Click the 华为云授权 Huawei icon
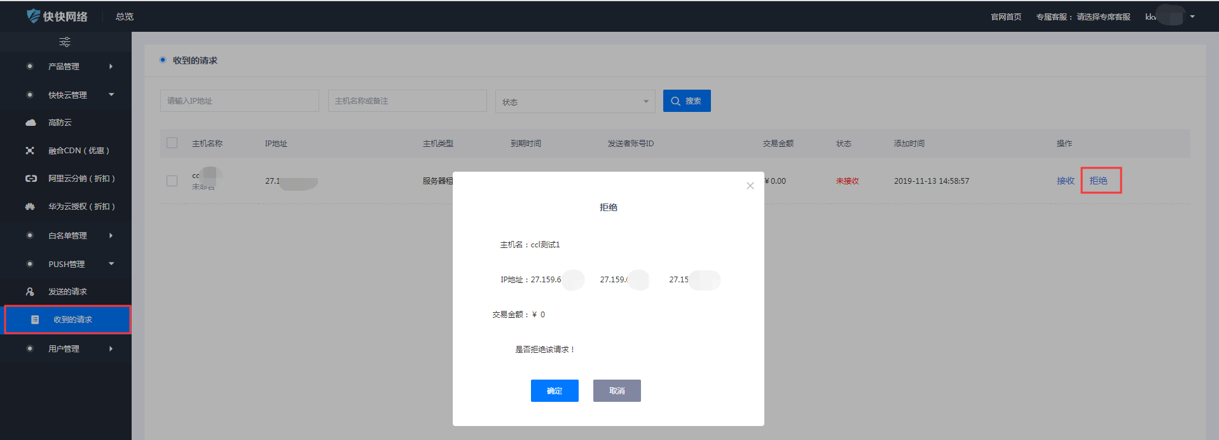 (30, 207)
